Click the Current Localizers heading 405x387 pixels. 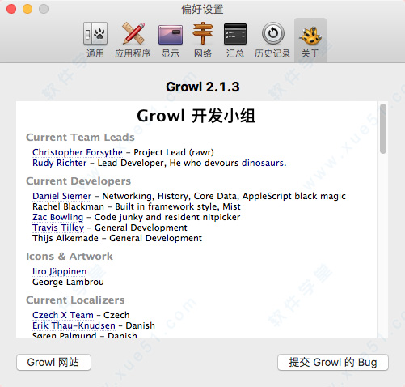pyautogui.click(x=75, y=300)
